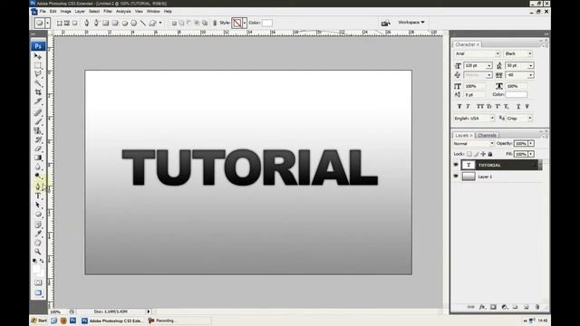Image resolution: width=580 pixels, height=326 pixels.
Task: Choose the Line tool in options bar
Action: click(143, 23)
